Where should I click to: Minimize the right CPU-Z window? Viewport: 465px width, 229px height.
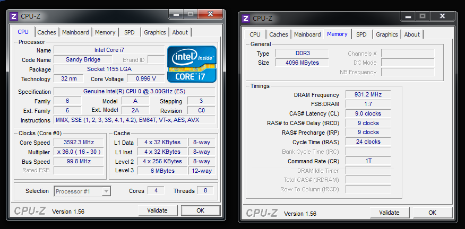click(408, 16)
